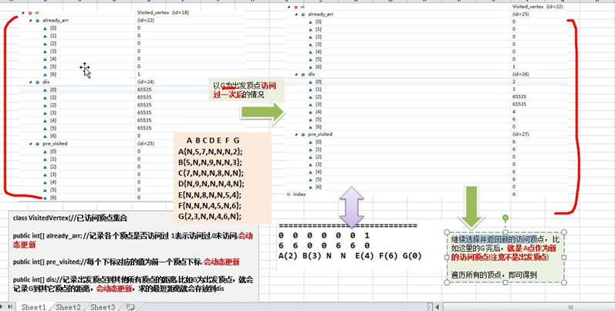The image size is (615, 311).
Task: Click the triangle icon of highlighted dis [0] showing 2
Action: (x=311, y=82)
